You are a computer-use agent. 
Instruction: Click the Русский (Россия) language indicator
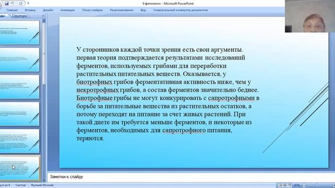[x=42, y=185]
